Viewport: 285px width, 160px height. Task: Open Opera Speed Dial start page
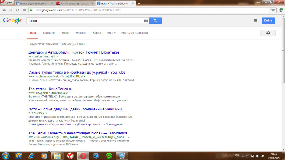(24, 10)
